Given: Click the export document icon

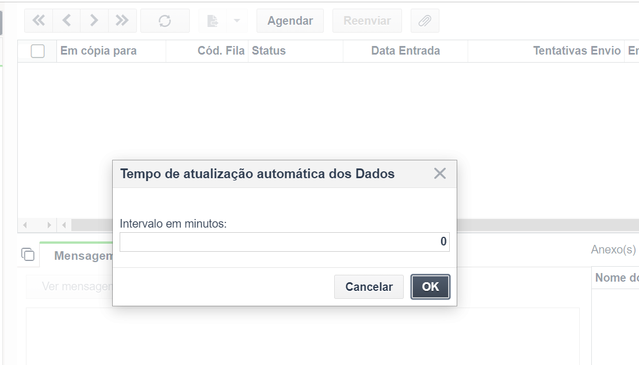Looking at the screenshot, I should [212, 21].
